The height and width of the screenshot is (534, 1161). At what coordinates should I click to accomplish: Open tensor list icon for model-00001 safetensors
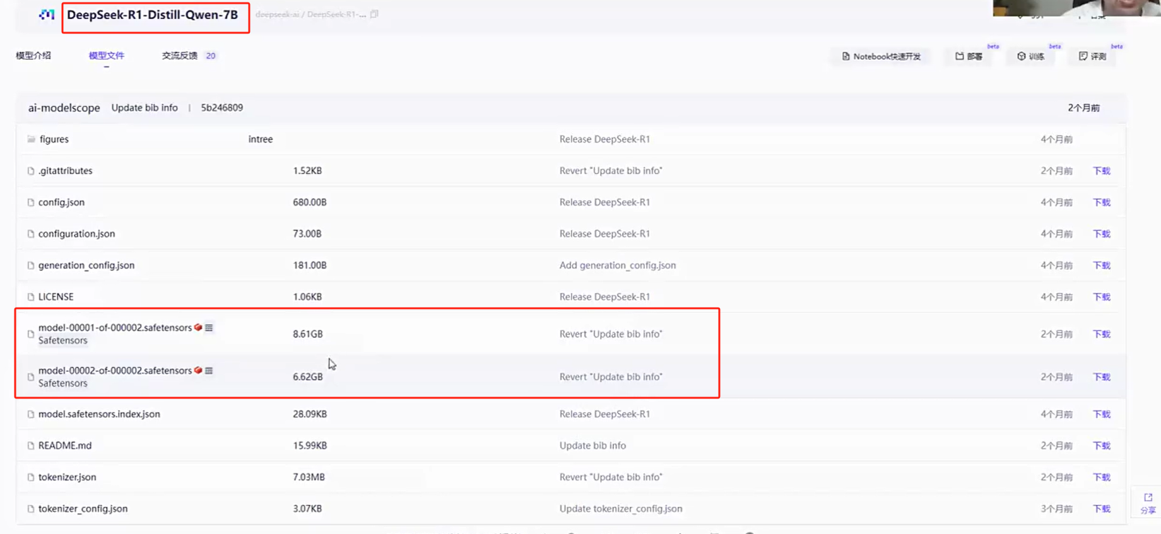pos(209,327)
